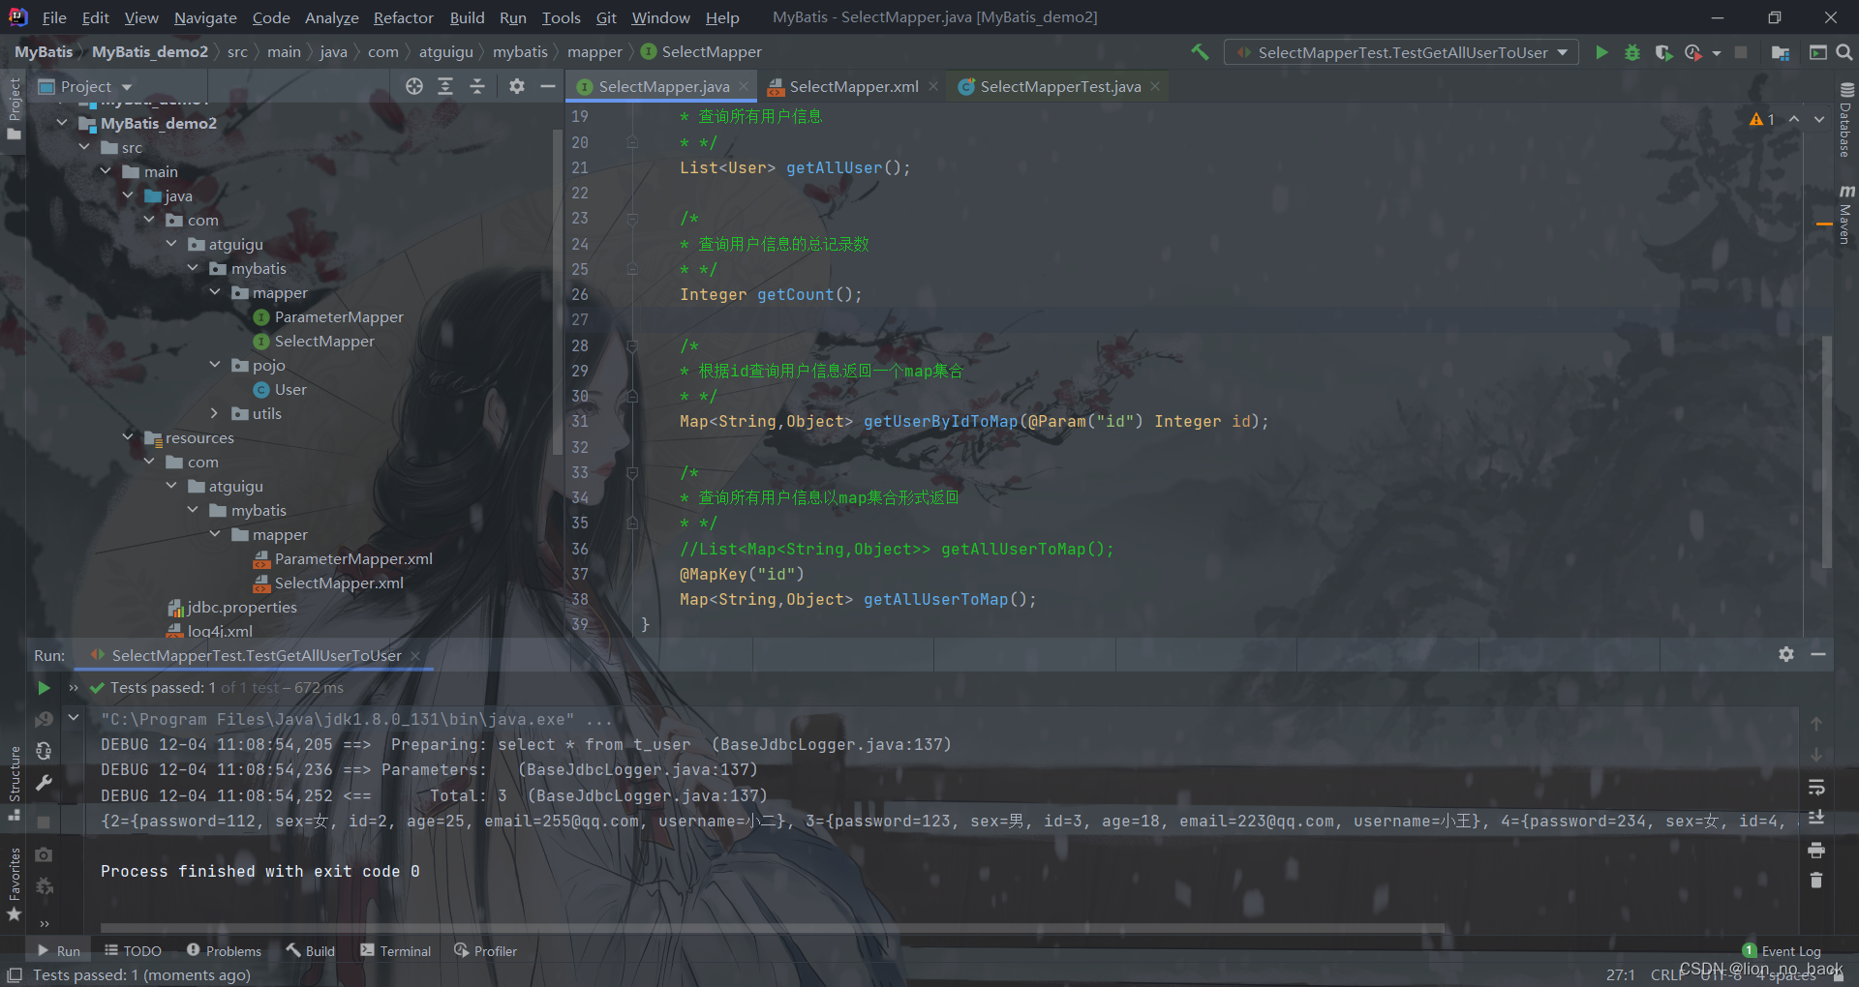This screenshot has width=1859, height=987.
Task: Collapse the mapper package under java
Action: (x=215, y=292)
